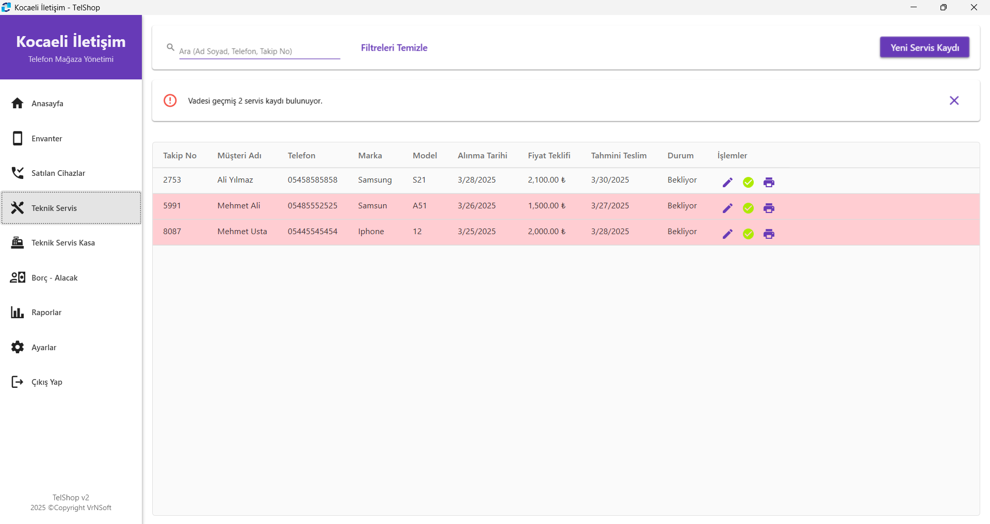Click the edit pencil icon for Ali Yılmaz
Image resolution: width=990 pixels, height=524 pixels.
727,183
